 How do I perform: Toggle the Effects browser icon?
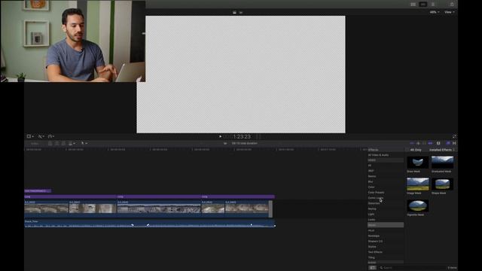[x=448, y=143]
